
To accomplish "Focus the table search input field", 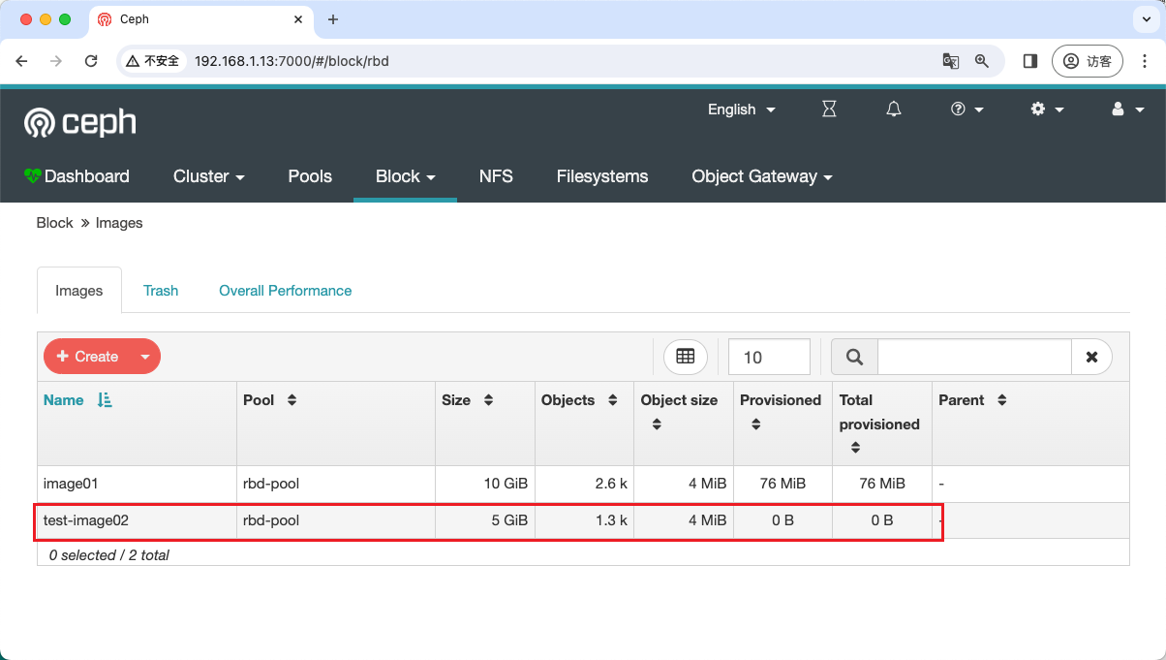I will tap(974, 357).
